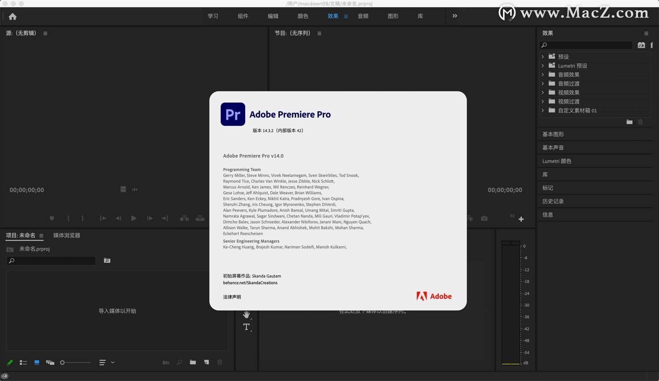The width and height of the screenshot is (659, 381).
Task: Switch to the 编辑 workspace
Action: 273,16
